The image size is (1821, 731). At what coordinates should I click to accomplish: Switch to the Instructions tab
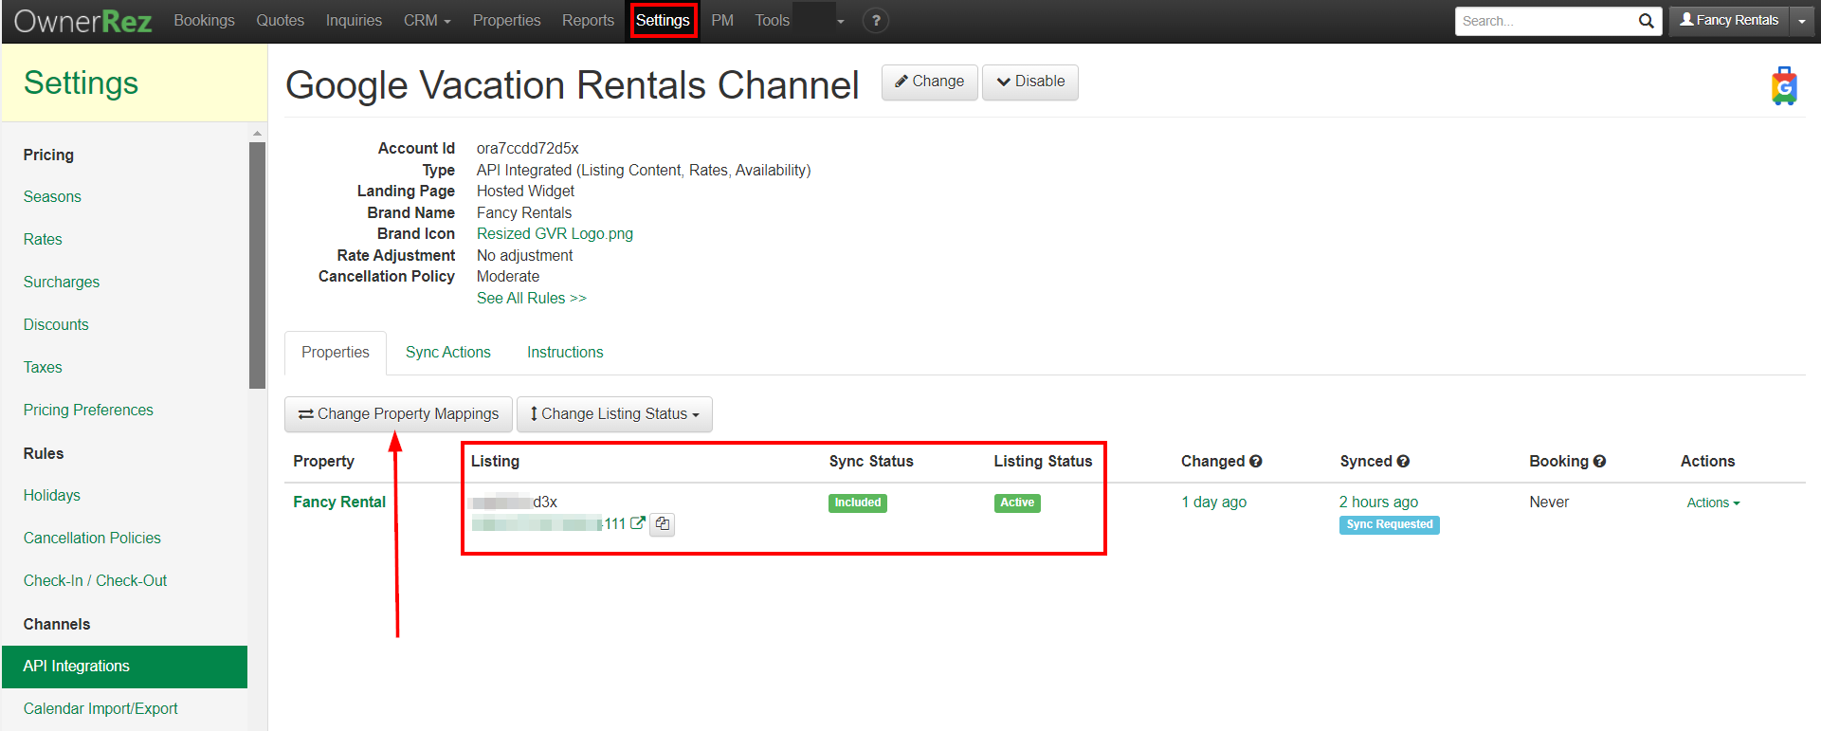click(565, 353)
